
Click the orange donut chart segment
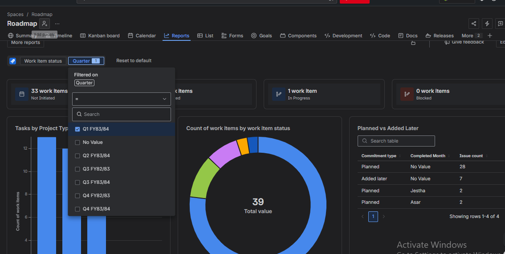click(243, 147)
